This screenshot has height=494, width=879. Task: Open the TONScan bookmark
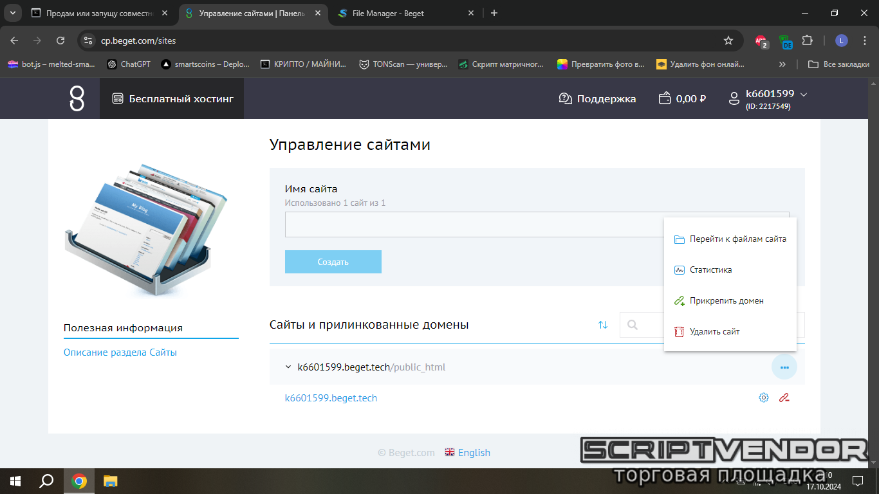pyautogui.click(x=403, y=64)
